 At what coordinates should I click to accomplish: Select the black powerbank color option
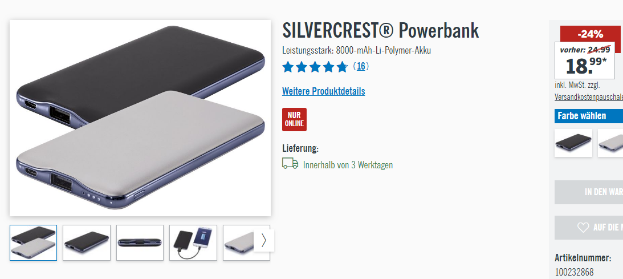point(573,143)
